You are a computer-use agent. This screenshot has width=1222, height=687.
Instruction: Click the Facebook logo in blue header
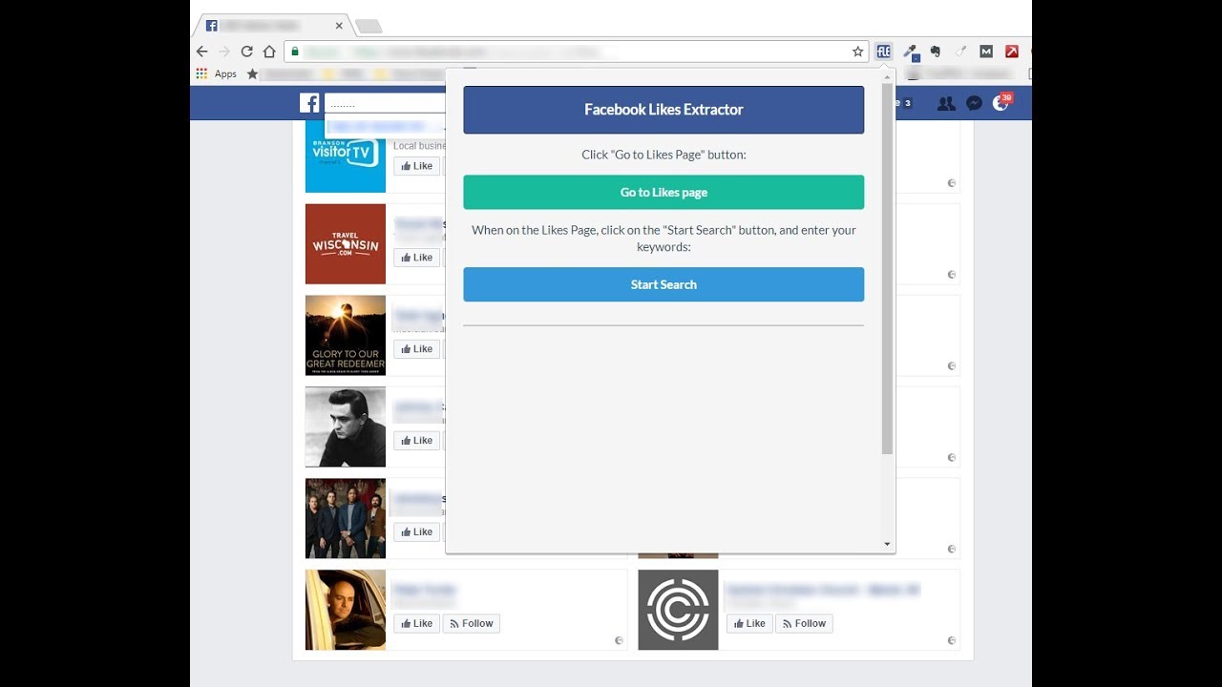pyautogui.click(x=309, y=103)
